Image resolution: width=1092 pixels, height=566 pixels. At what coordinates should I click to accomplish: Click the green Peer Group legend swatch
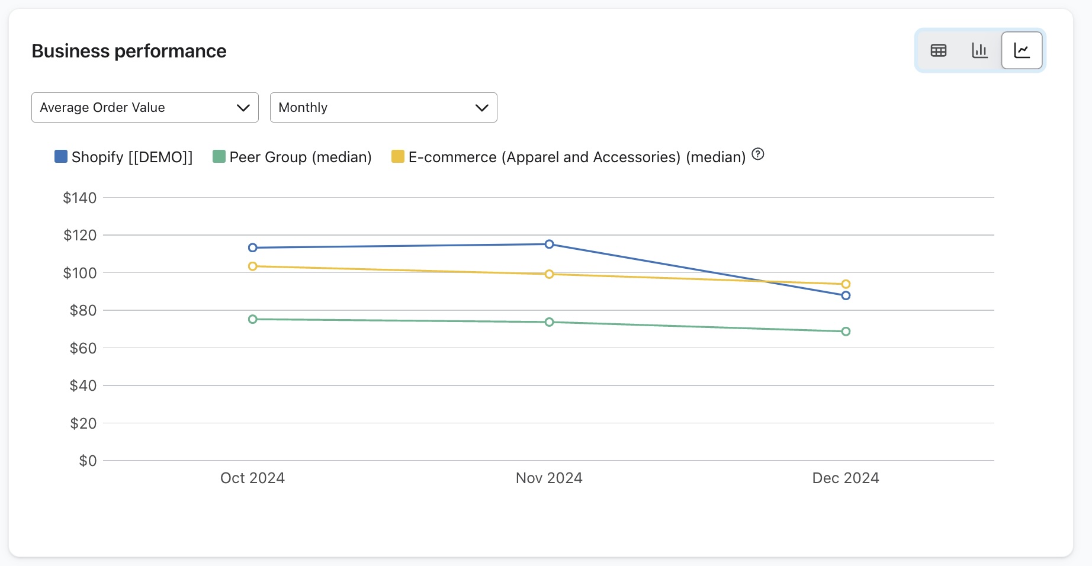[219, 156]
